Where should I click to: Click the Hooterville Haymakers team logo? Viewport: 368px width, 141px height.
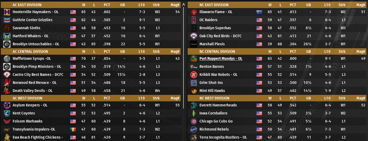(x=7, y=12)
